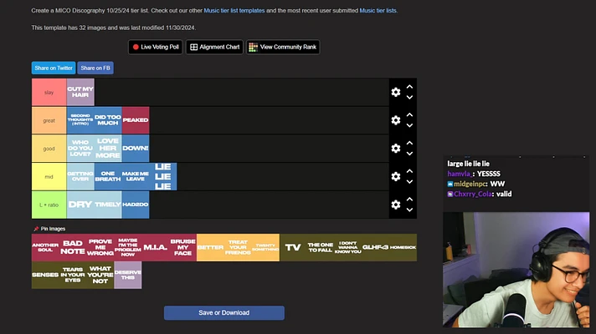The width and height of the screenshot is (596, 334).
Task: Pick the WHAT YOU'RE NOT tile
Action: click(x=100, y=275)
